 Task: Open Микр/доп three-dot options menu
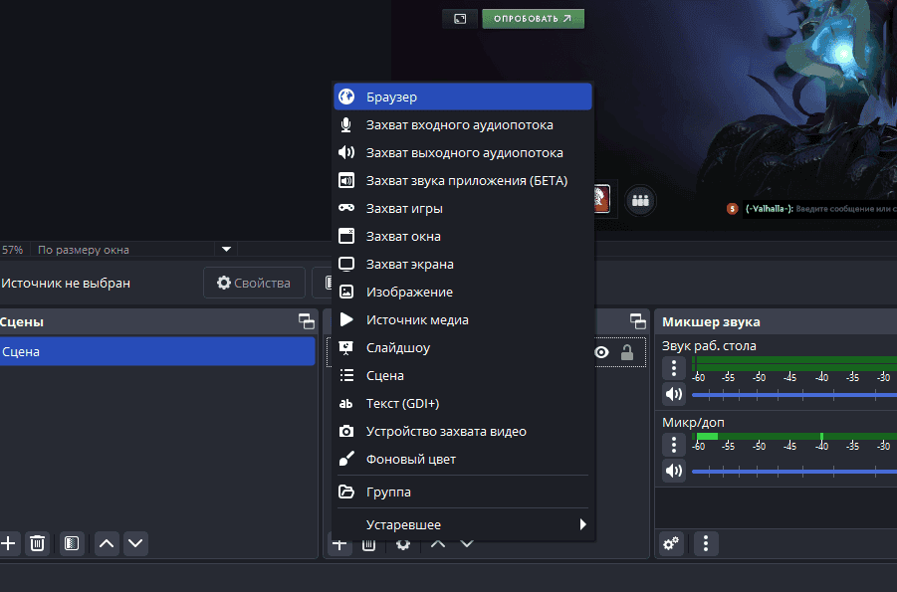674,444
